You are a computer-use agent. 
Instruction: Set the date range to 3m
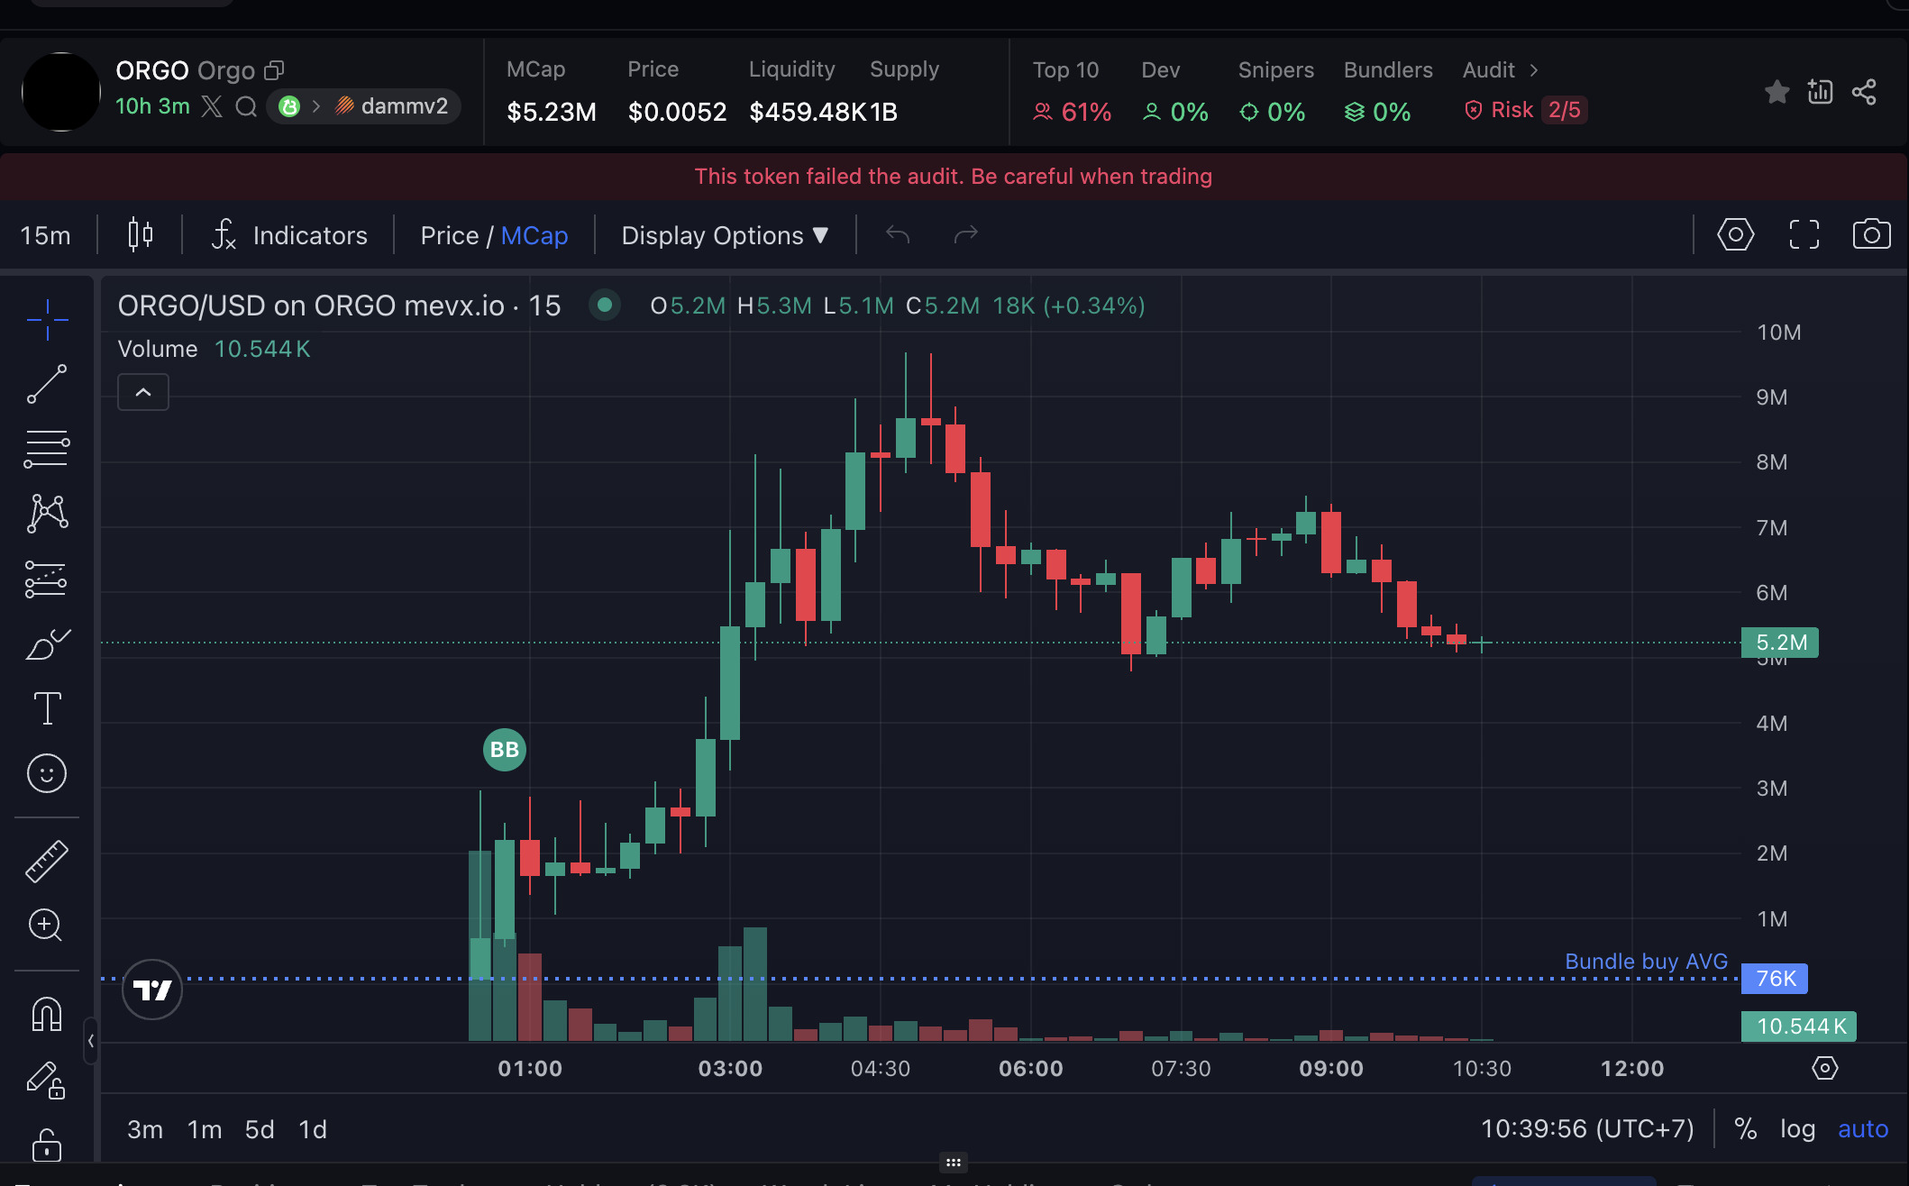tap(144, 1130)
